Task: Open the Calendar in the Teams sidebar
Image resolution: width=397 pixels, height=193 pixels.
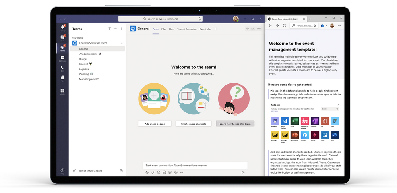Action: [x=62, y=59]
